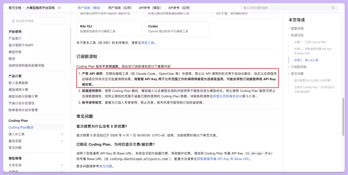
Task: Click the 产品计费 sidebar section header
Action: click(x=15, y=76)
